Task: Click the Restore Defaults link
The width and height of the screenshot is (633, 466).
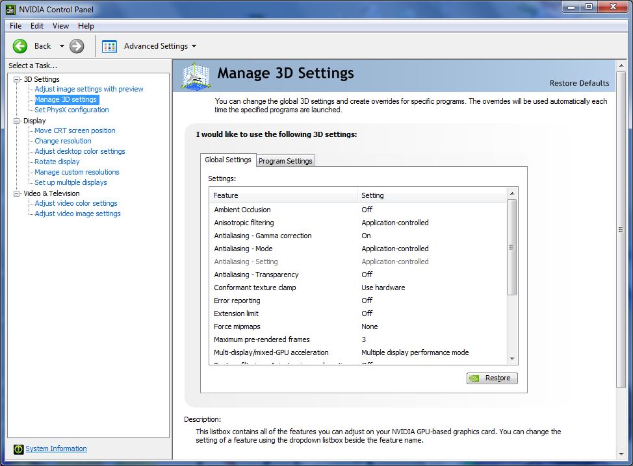Action: tap(579, 83)
